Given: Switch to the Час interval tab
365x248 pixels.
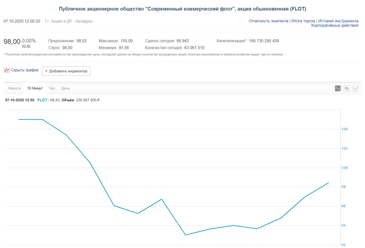Looking at the screenshot, I should click(52, 88).
